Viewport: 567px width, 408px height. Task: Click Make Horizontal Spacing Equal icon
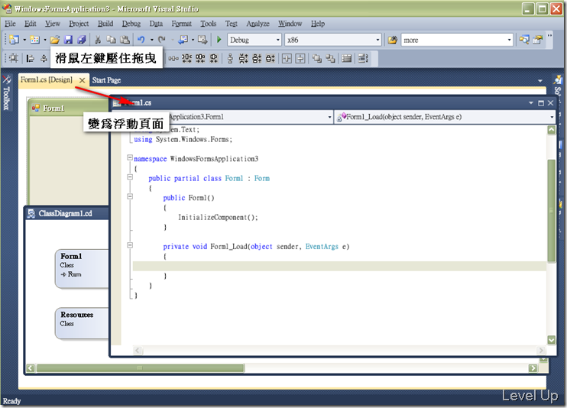click(173, 58)
